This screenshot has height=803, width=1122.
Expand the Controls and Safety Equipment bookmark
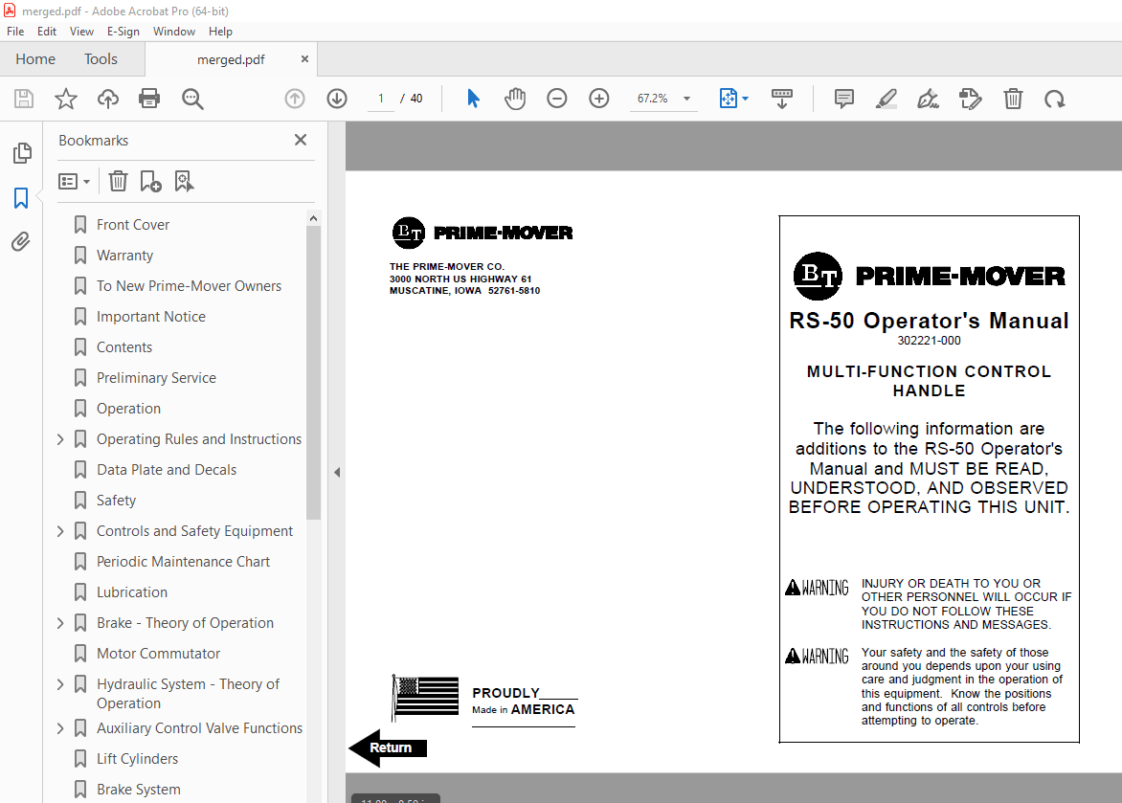59,530
